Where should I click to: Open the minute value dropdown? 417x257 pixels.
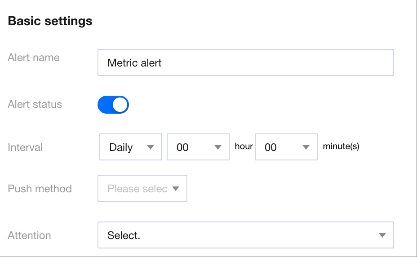286,147
